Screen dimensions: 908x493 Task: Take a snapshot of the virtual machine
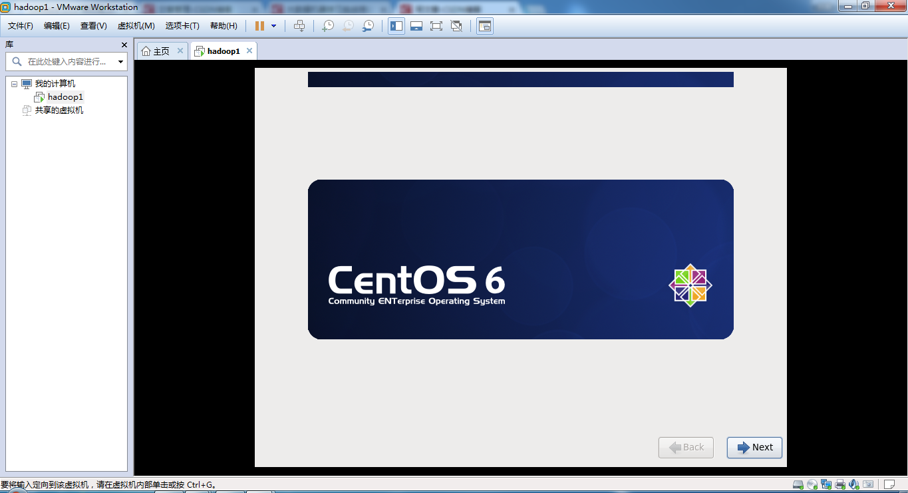point(328,26)
